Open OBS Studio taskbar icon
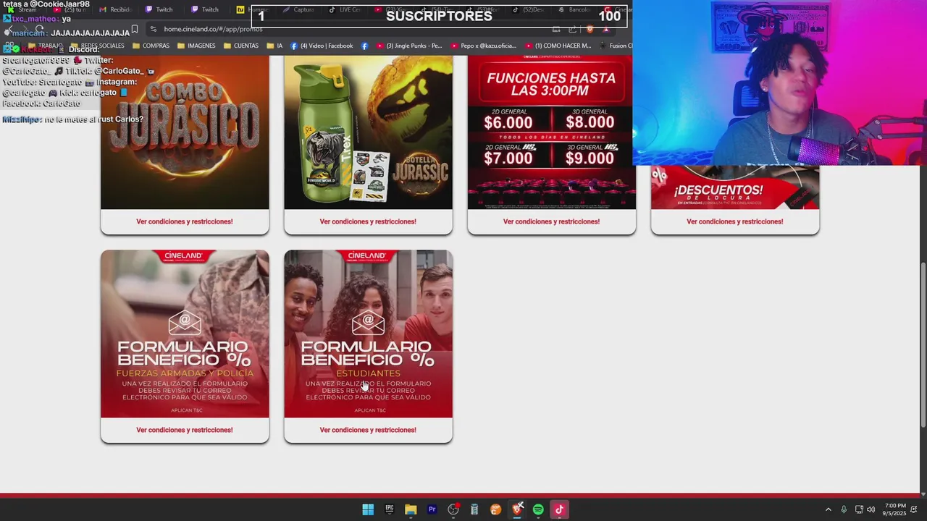927x521 pixels. click(453, 509)
